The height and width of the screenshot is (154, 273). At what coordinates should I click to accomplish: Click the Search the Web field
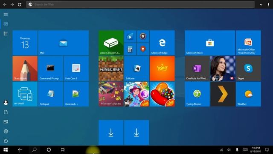pos(140,5)
